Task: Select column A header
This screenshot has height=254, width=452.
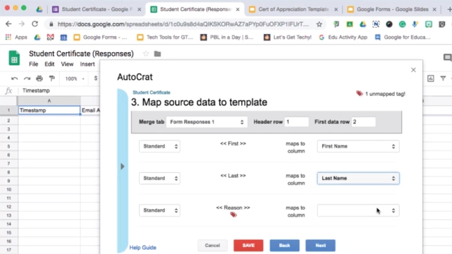Action: (x=49, y=101)
